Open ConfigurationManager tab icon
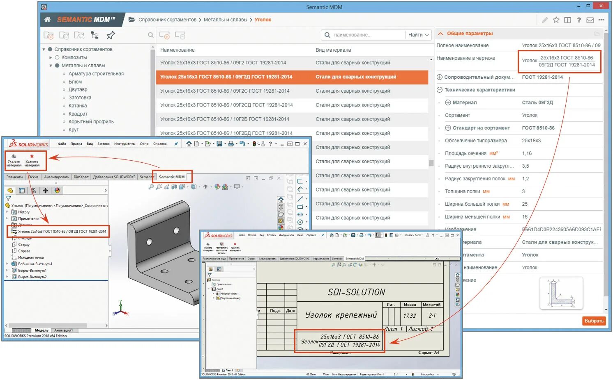Screen dimensions: 613x380 click(34, 190)
